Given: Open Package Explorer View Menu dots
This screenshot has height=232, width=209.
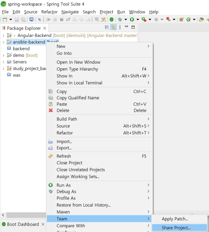Looking at the screenshot, I should tap(120, 27).
